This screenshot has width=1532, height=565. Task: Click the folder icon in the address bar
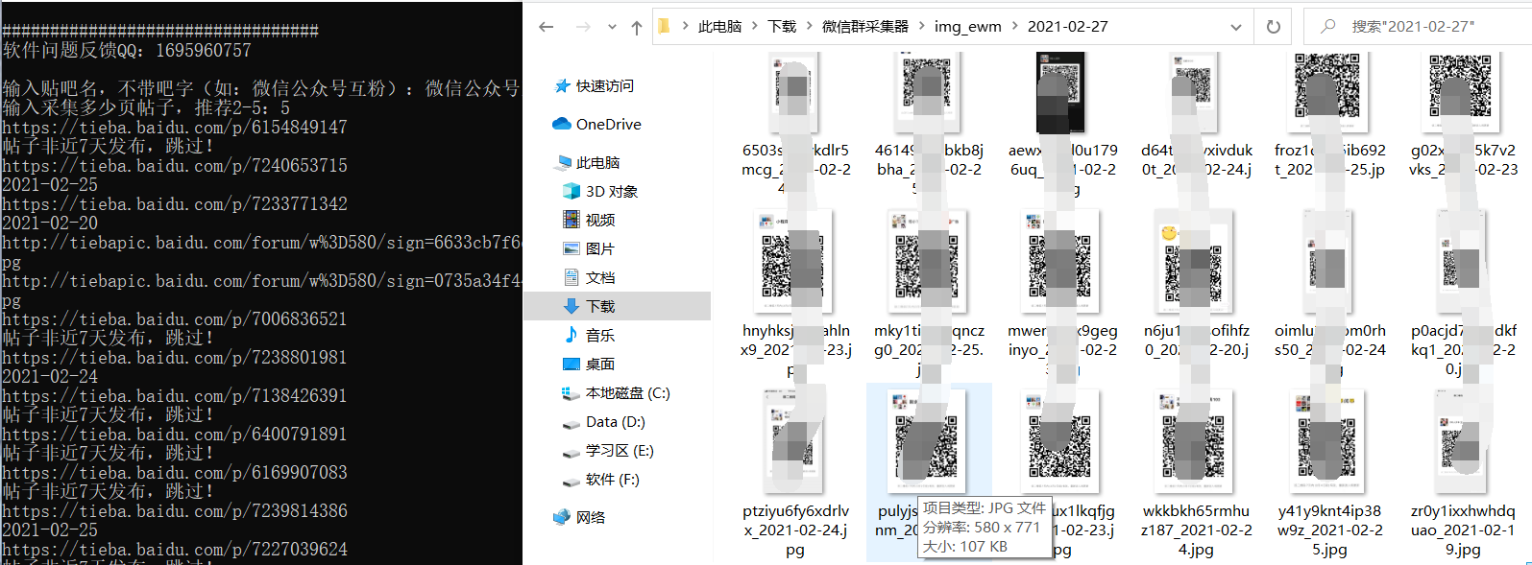point(665,26)
